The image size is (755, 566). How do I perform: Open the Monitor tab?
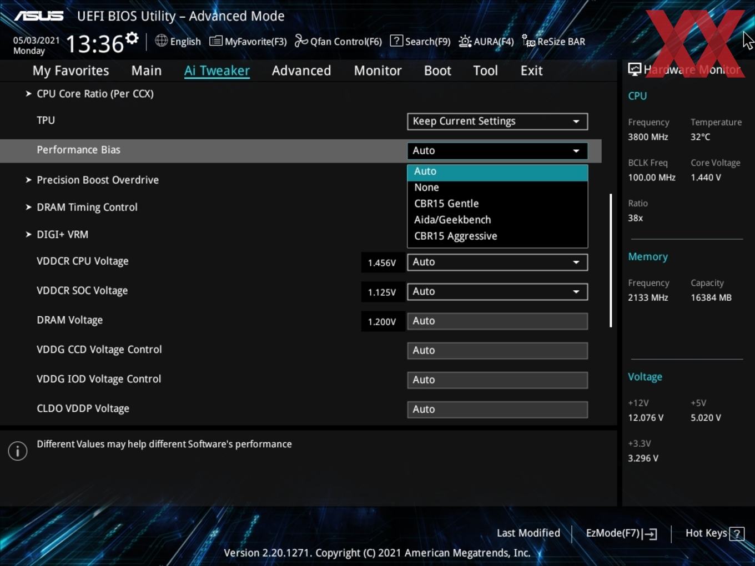pos(377,70)
